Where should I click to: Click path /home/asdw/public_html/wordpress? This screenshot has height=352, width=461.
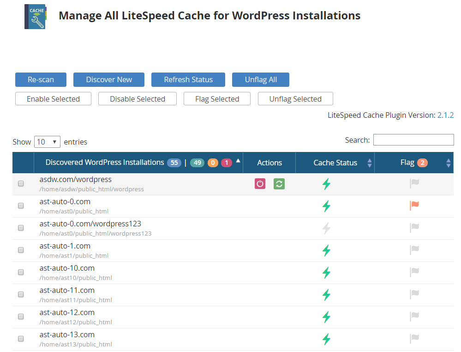(x=92, y=189)
